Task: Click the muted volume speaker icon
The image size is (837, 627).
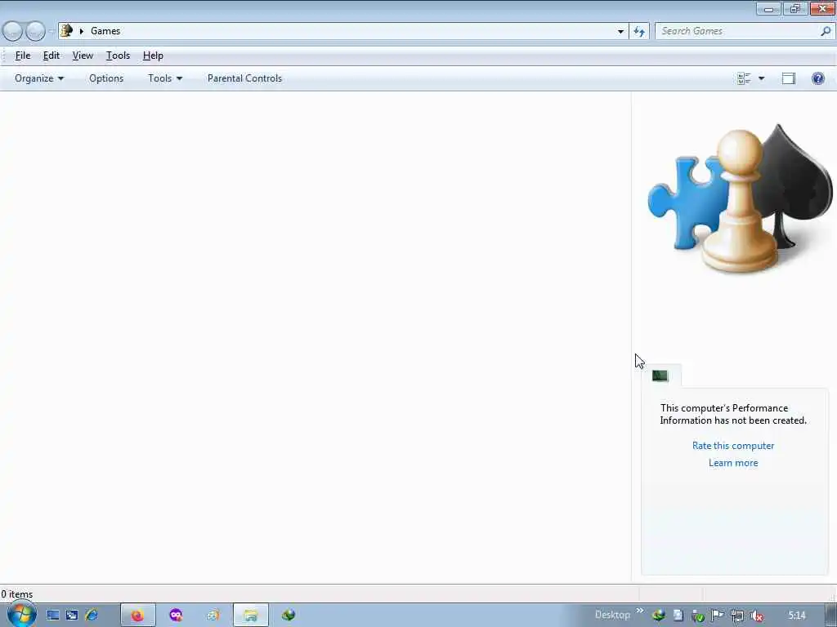Action: [x=757, y=616]
